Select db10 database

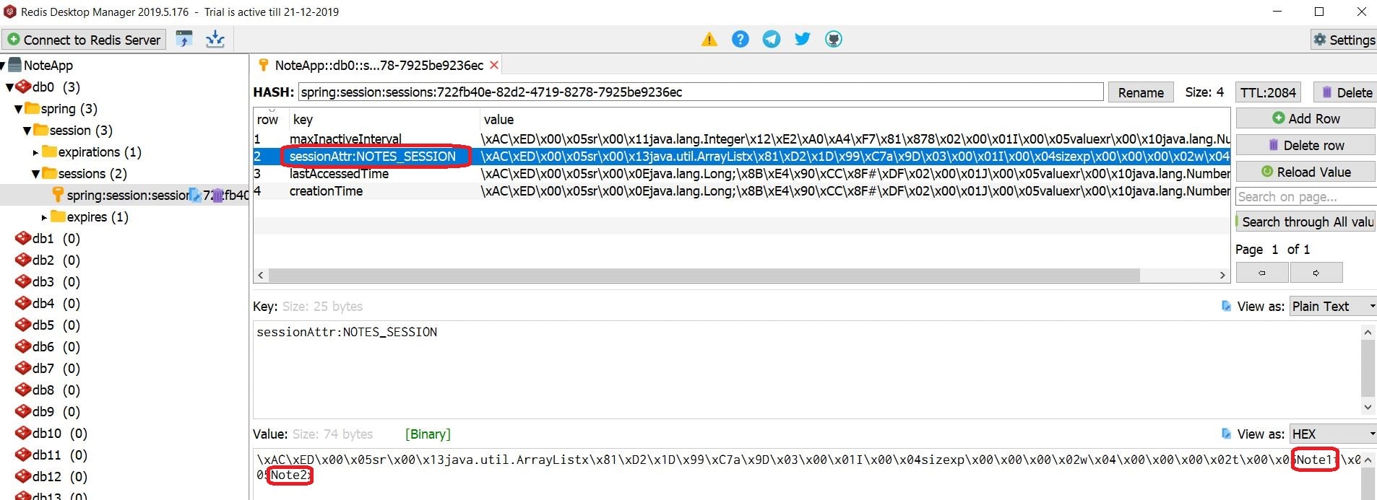[x=51, y=433]
